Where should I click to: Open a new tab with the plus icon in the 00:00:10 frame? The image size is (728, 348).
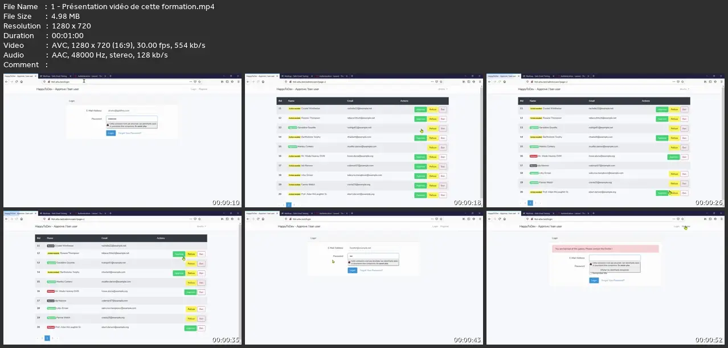(x=111, y=76)
